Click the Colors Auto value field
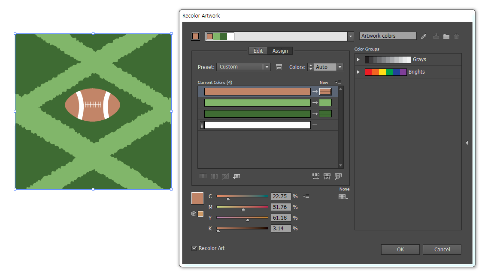Image resolution: width=485 pixels, height=277 pixels. coord(325,67)
